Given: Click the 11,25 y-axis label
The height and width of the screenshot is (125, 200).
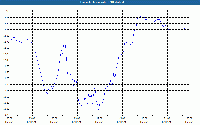Looking at the screenshot, I should click(6, 78).
